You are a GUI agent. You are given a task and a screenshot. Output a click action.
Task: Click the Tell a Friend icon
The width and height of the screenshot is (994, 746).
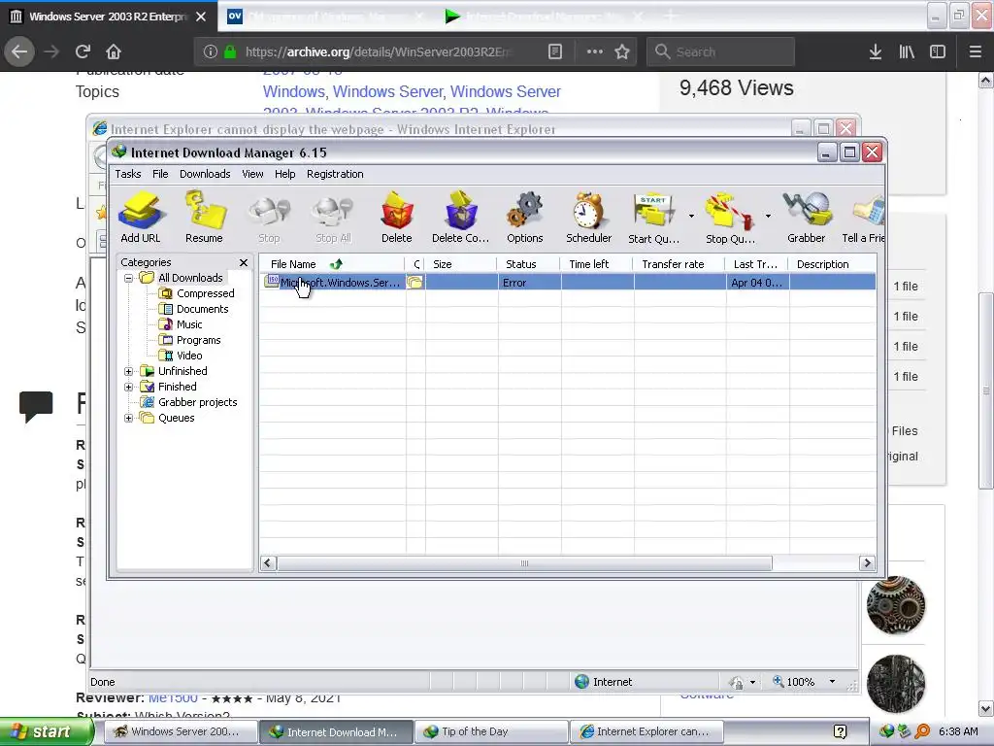[863, 217]
